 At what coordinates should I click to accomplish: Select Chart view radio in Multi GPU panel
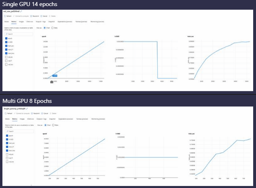click(x=45, y=125)
